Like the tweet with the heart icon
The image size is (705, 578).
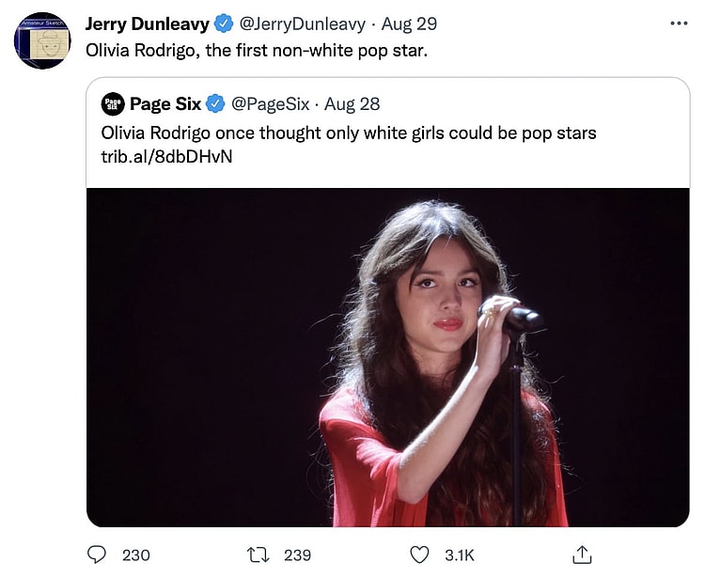click(420, 555)
